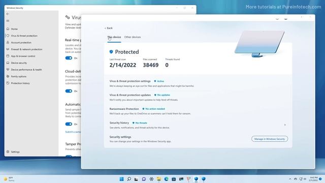Go back using Windows Security back arrow
The height and width of the screenshot is (183, 325).
click(8, 14)
